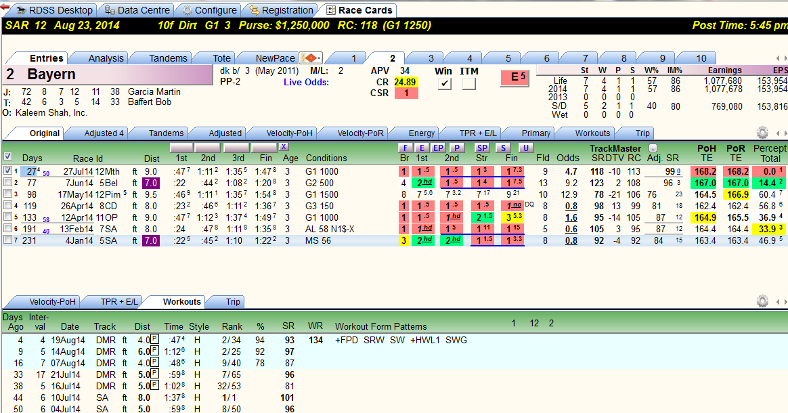Toggle the S filter button above Fin
This screenshot has height=413, width=788.
click(503, 148)
